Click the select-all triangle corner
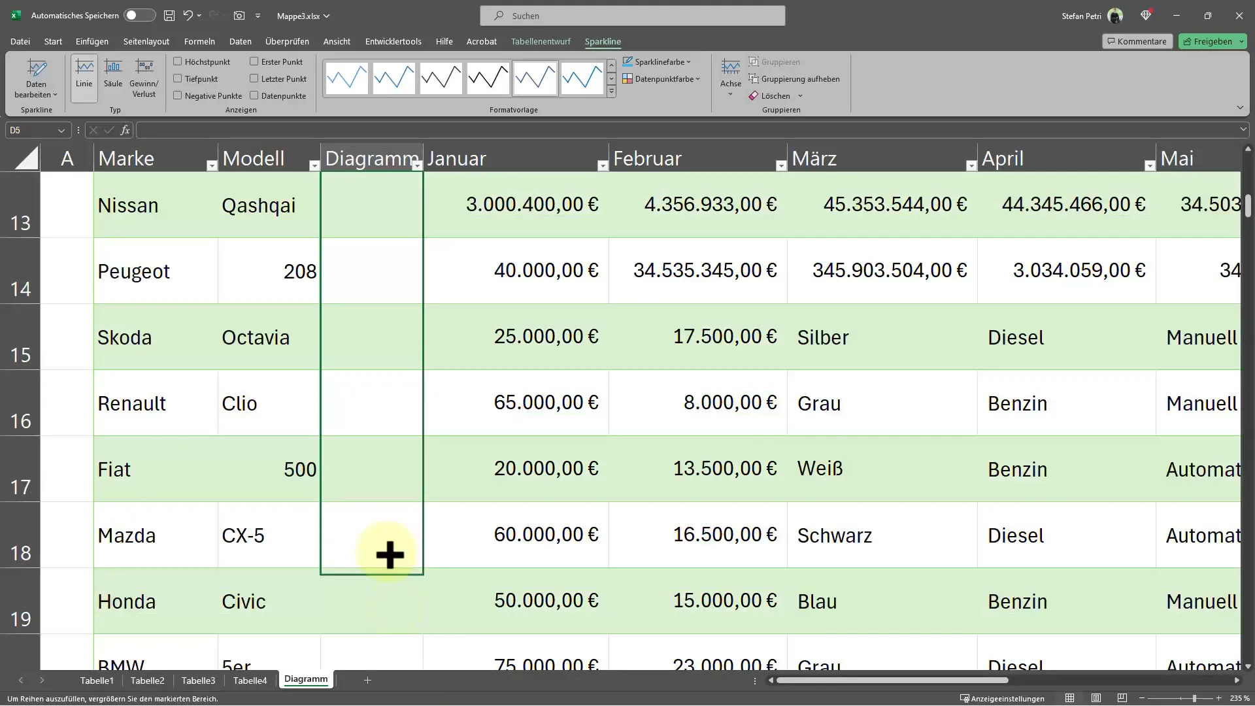This screenshot has width=1255, height=706. click(26, 158)
